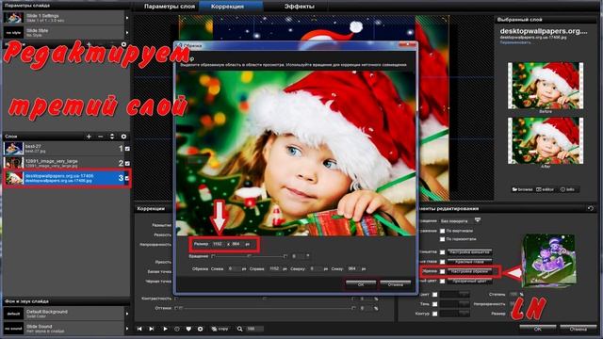The width and height of the screenshot is (603, 339).
Task: Play the slide preview
Action: (165, 329)
